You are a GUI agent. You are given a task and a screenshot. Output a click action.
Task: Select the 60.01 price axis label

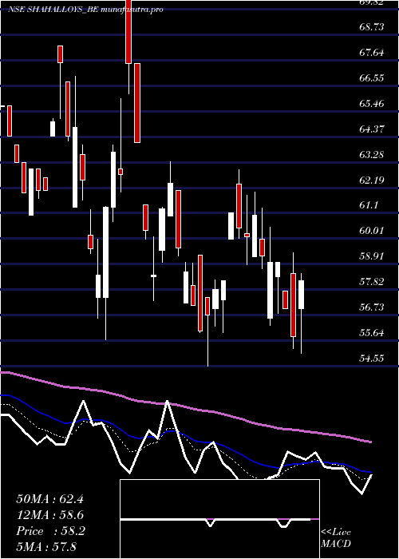[372, 231]
